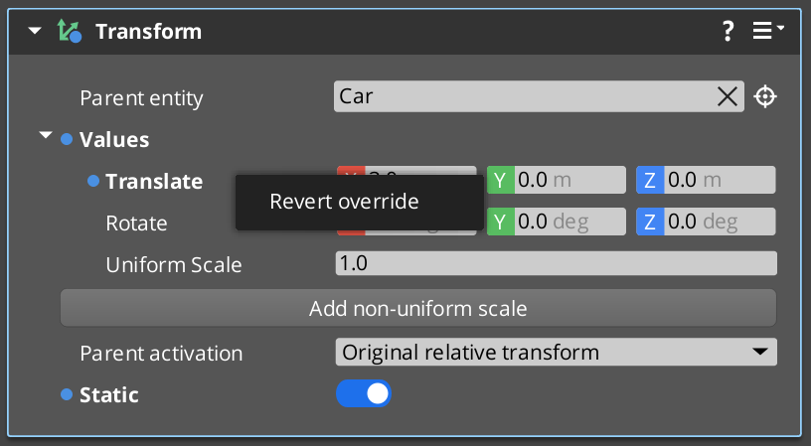Collapse the Transform component header arrow

pos(36,32)
